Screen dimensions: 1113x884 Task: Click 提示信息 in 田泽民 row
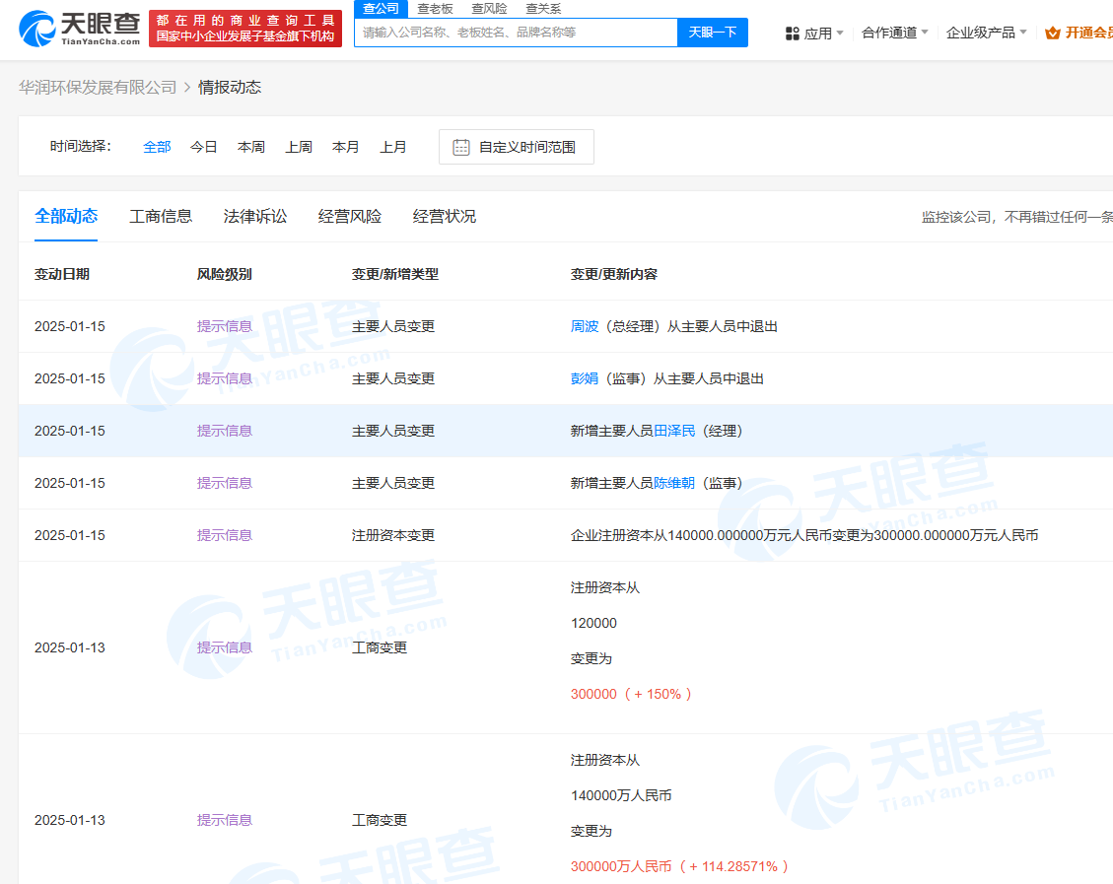coord(225,431)
